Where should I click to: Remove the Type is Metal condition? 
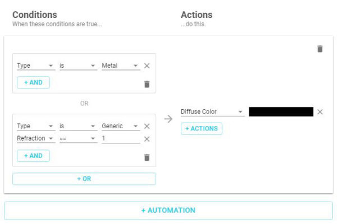click(147, 66)
